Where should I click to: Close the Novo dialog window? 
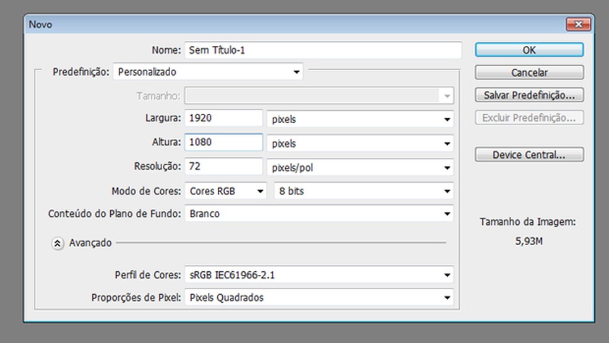578,24
